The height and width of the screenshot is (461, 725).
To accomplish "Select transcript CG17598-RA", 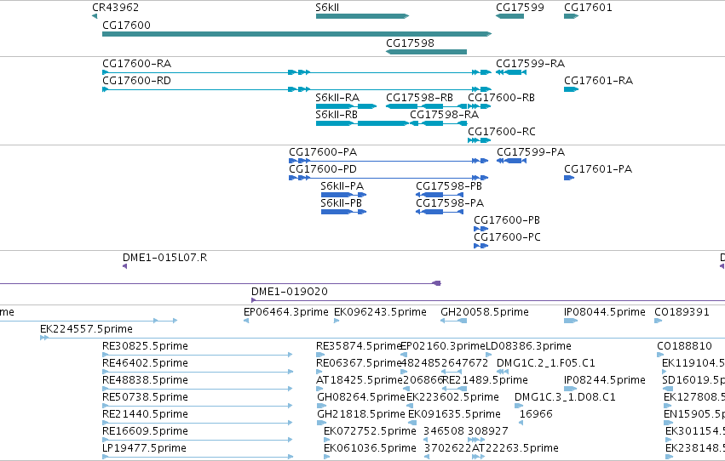I will [439, 123].
